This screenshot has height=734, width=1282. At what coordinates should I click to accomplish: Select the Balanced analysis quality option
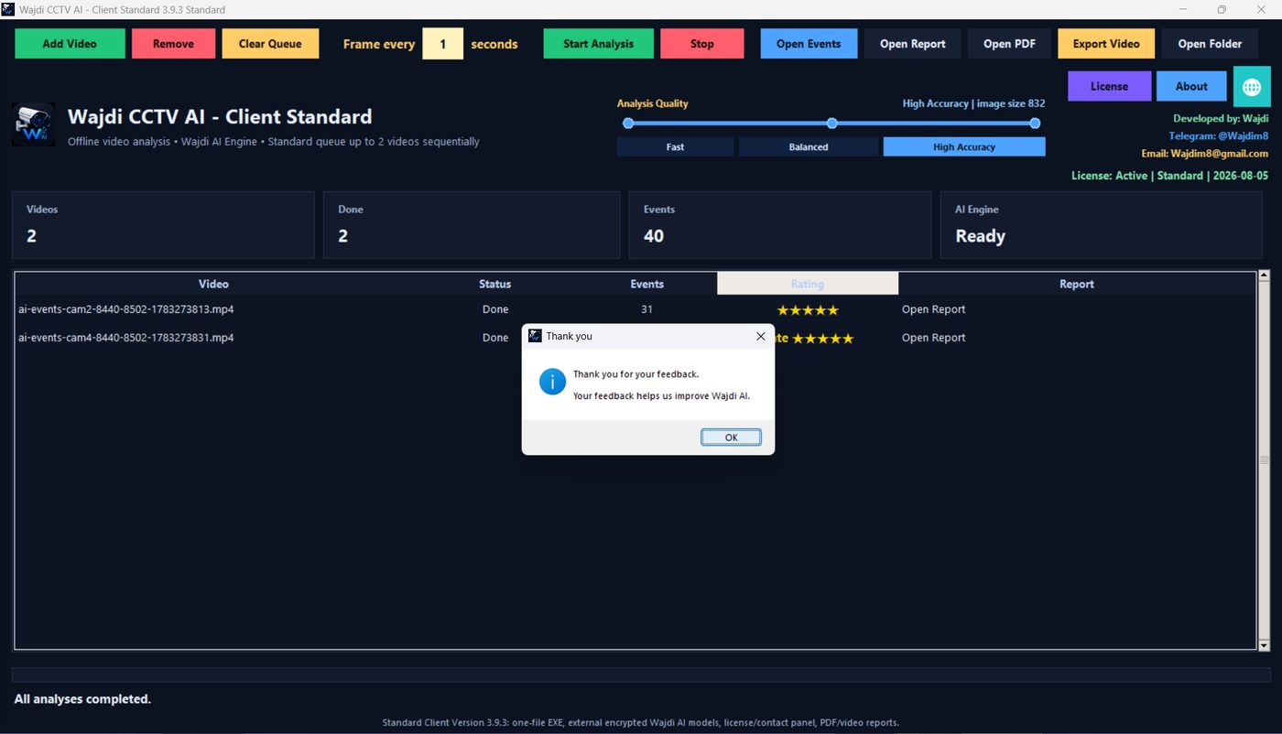(809, 146)
